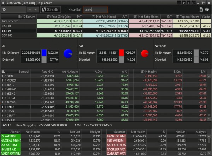
Task: Select the BIST 50 row
Action: point(106,31)
